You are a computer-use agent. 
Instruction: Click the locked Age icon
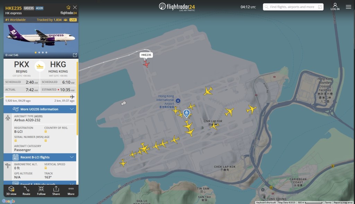pos(45,140)
